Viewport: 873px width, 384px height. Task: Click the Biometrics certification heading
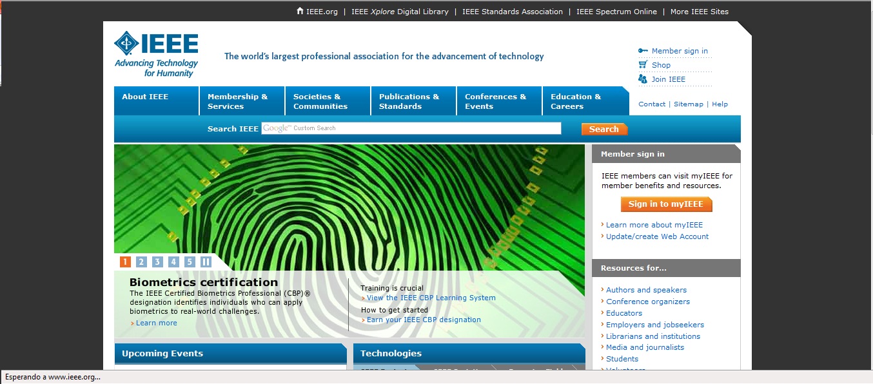(x=204, y=282)
